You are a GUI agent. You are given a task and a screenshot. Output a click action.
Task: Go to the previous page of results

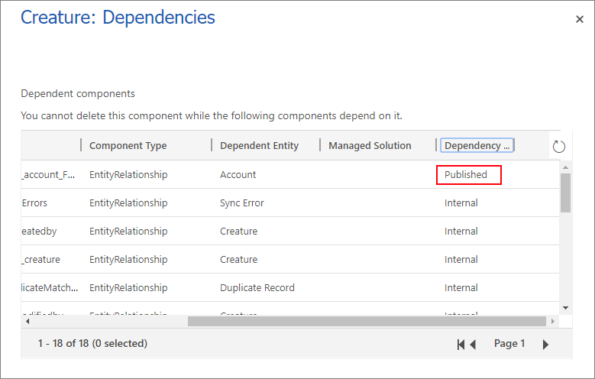coord(473,345)
